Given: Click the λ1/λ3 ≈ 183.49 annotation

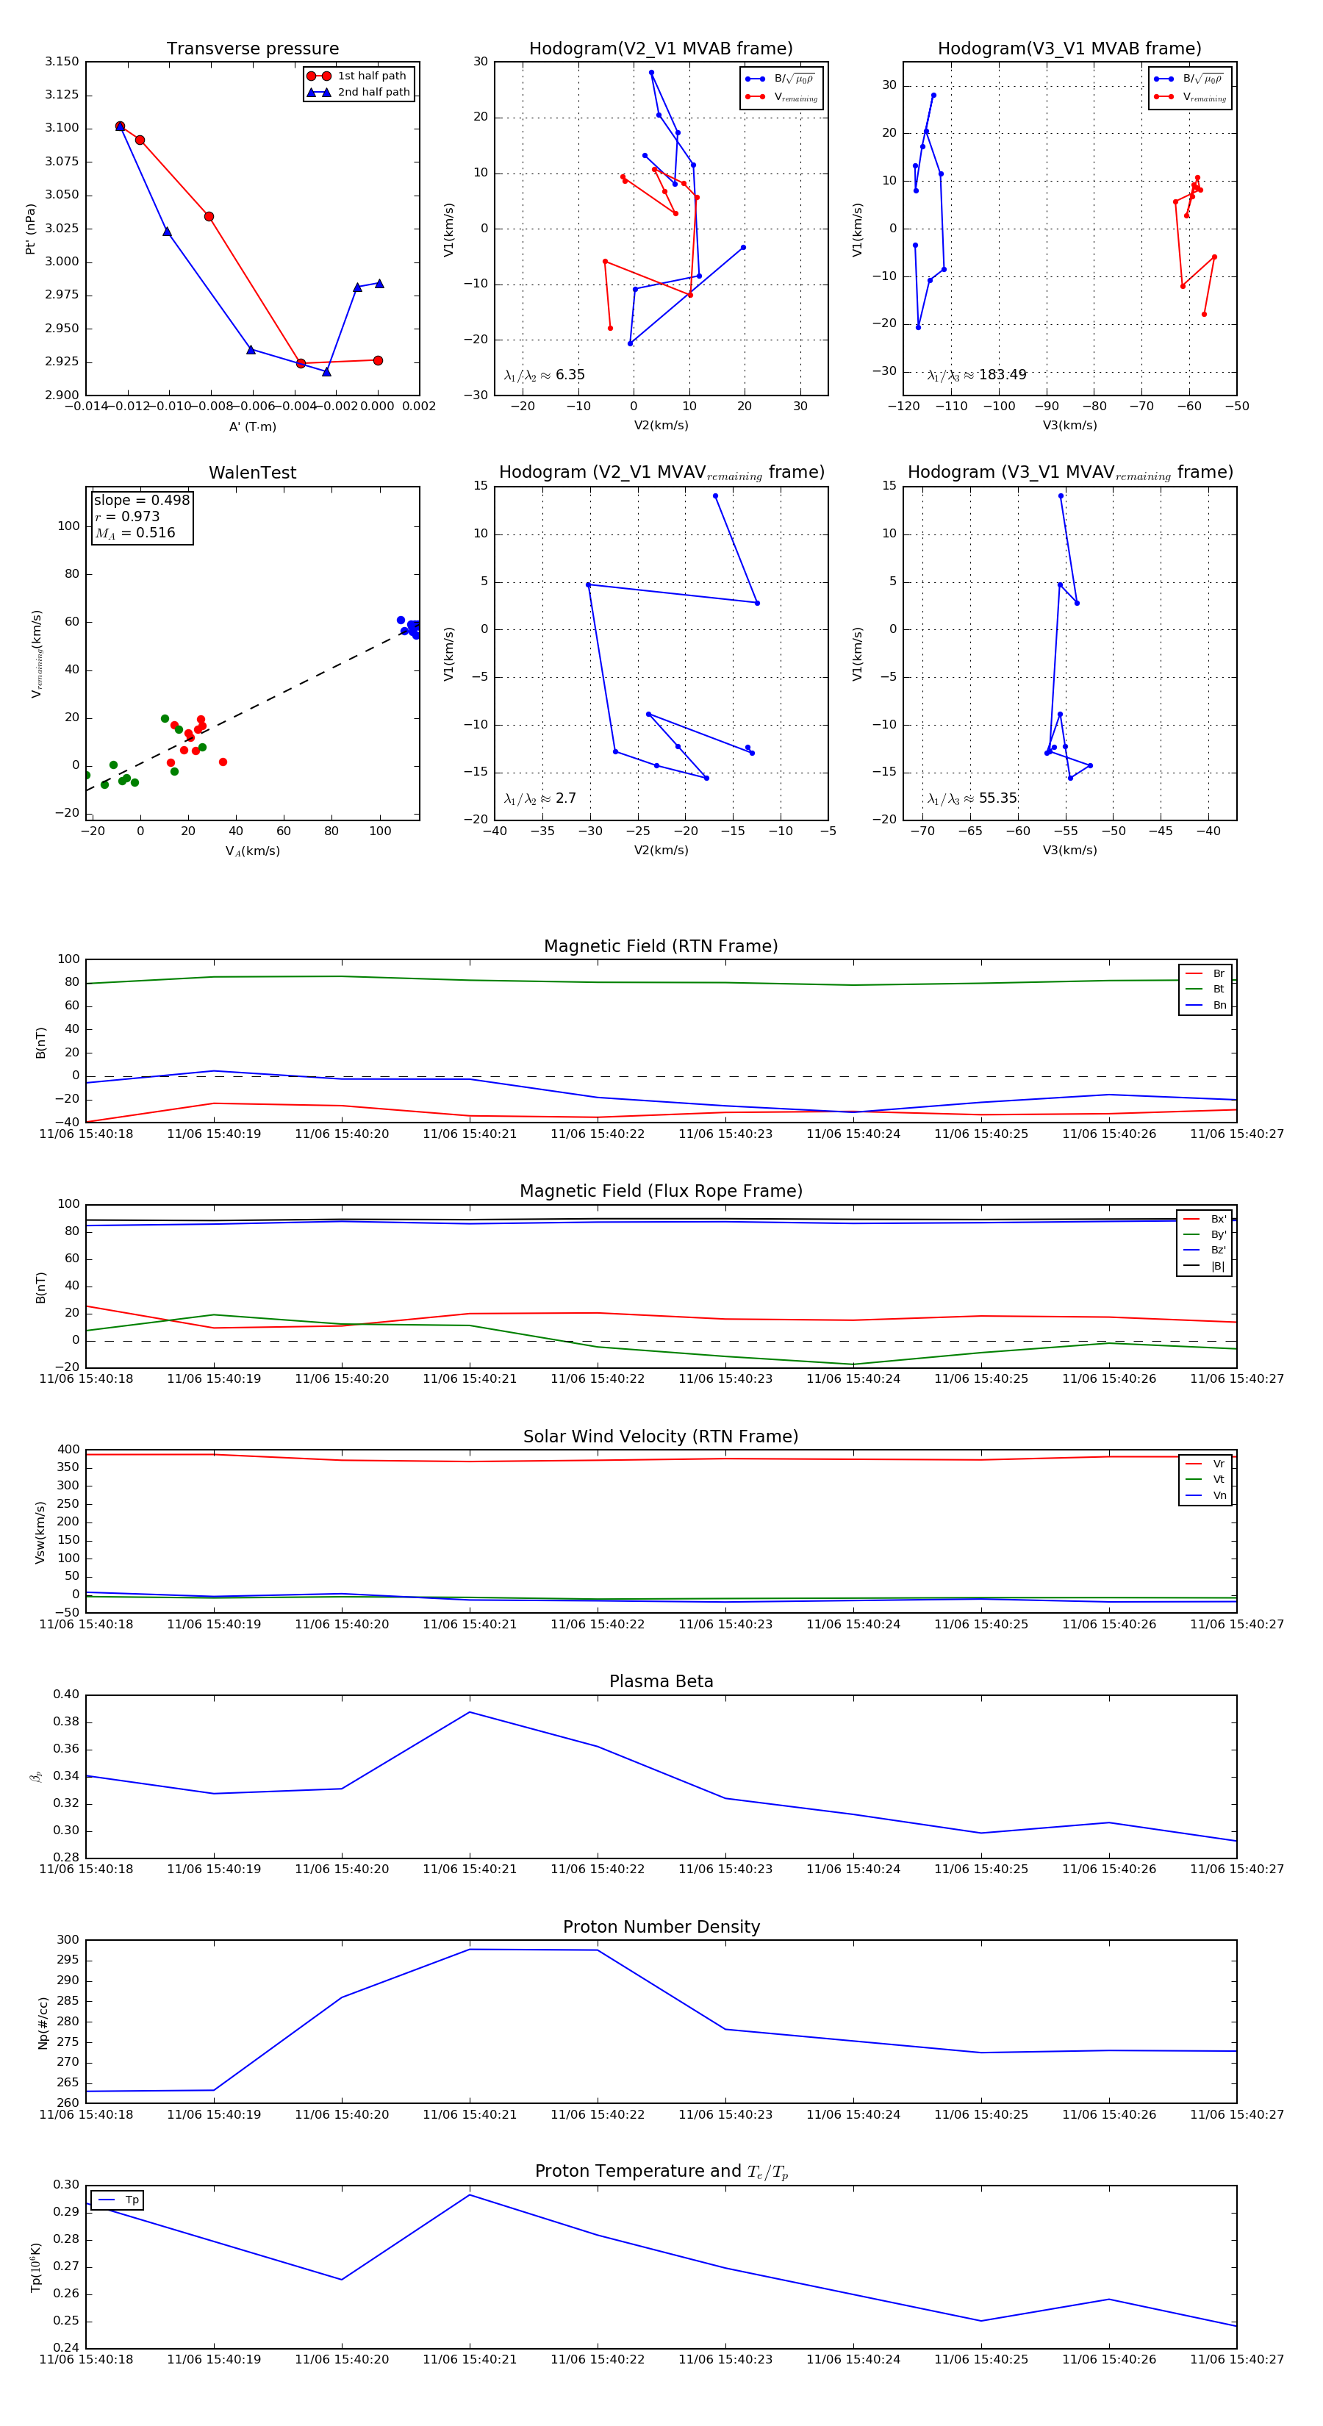Looking at the screenshot, I should [x=977, y=375].
